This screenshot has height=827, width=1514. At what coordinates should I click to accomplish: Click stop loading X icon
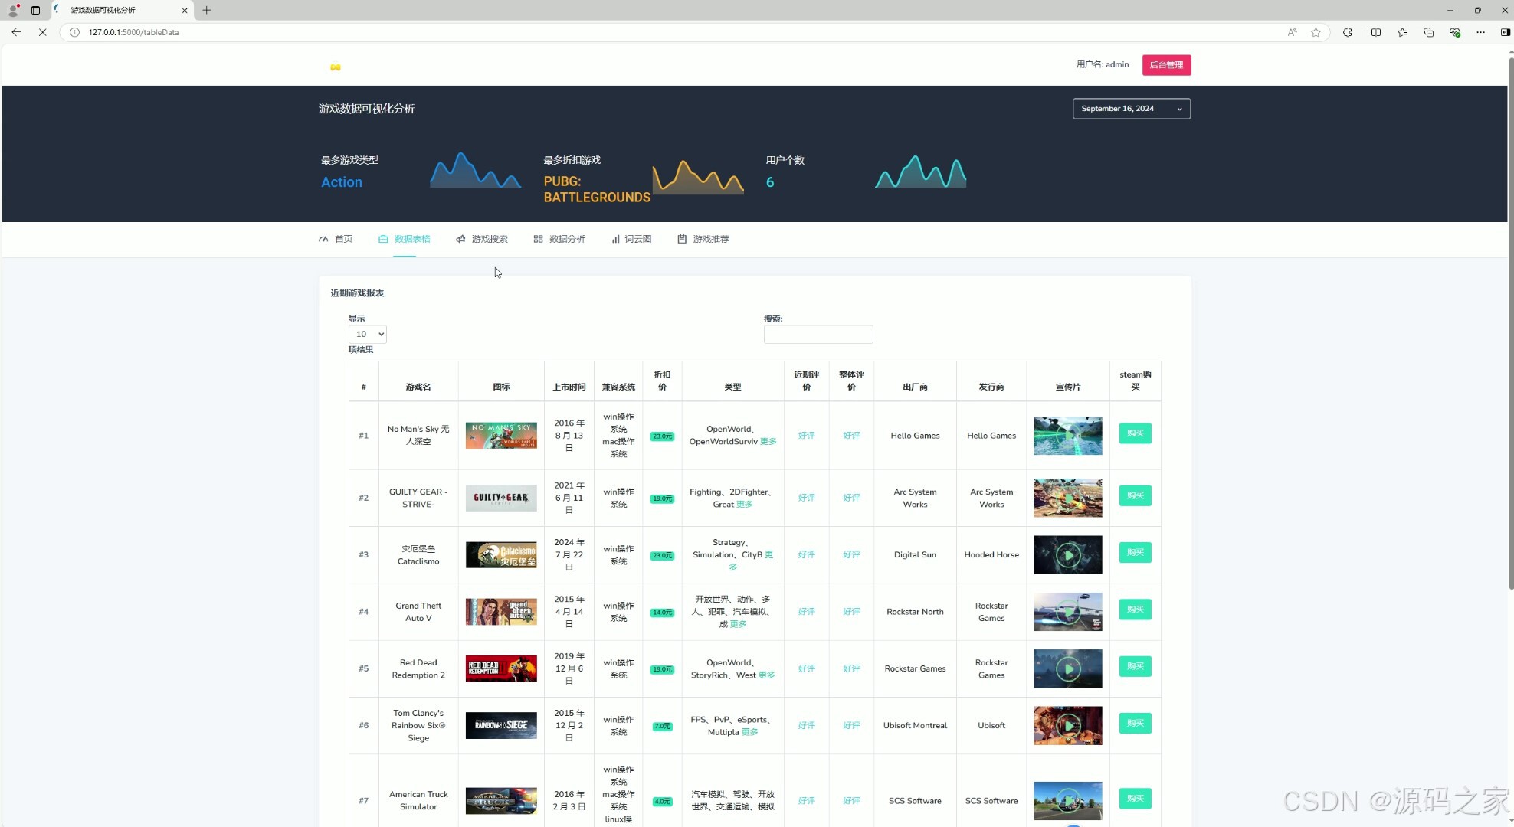tap(42, 32)
